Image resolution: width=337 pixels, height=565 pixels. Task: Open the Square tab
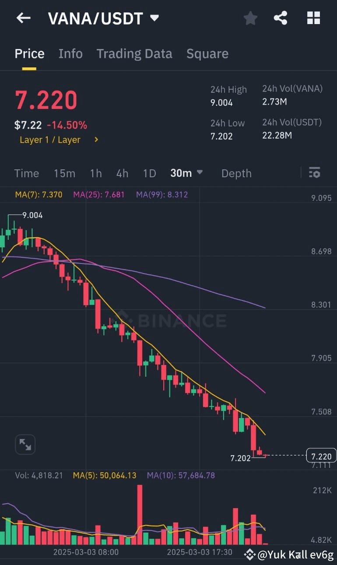207,53
